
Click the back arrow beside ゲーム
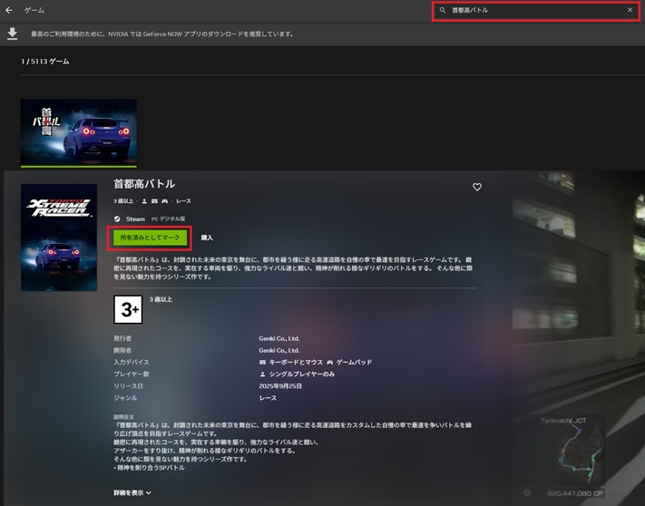click(x=9, y=10)
